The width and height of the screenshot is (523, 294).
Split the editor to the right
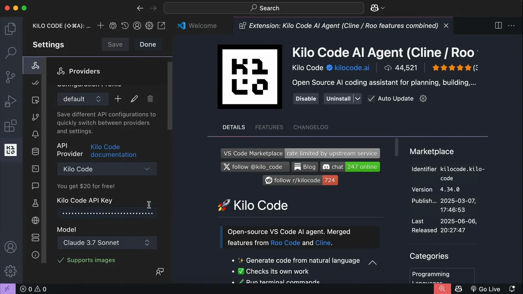(x=498, y=25)
